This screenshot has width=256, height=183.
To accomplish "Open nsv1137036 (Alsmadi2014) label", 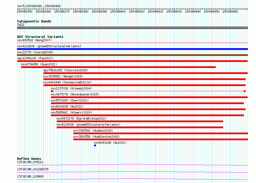I will click(x=71, y=88).
